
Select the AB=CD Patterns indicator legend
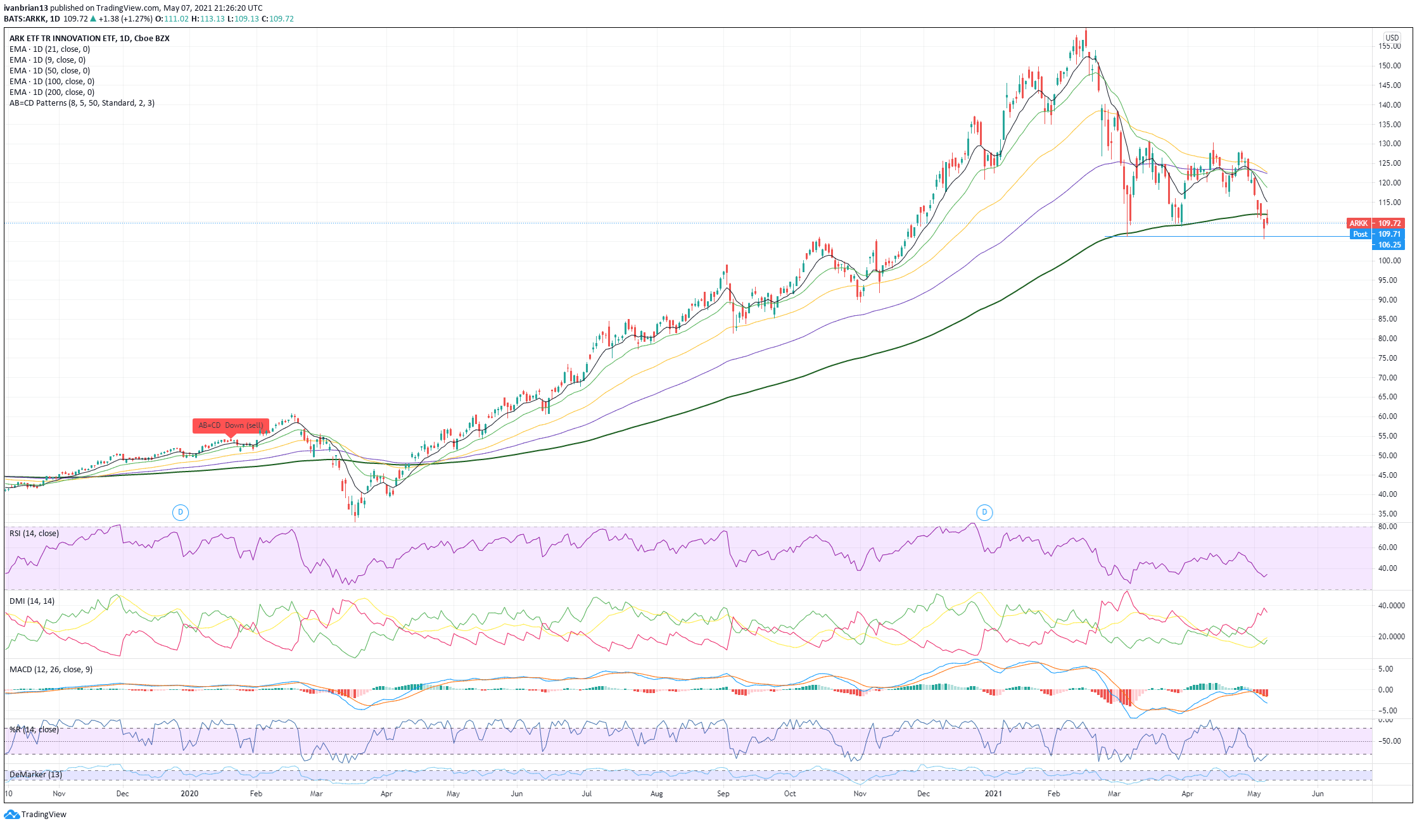82,103
